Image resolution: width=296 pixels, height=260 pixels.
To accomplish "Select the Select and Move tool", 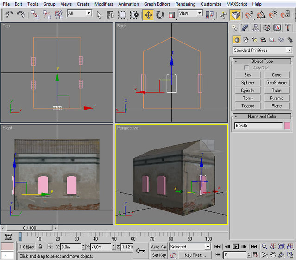I will [x=148, y=15].
